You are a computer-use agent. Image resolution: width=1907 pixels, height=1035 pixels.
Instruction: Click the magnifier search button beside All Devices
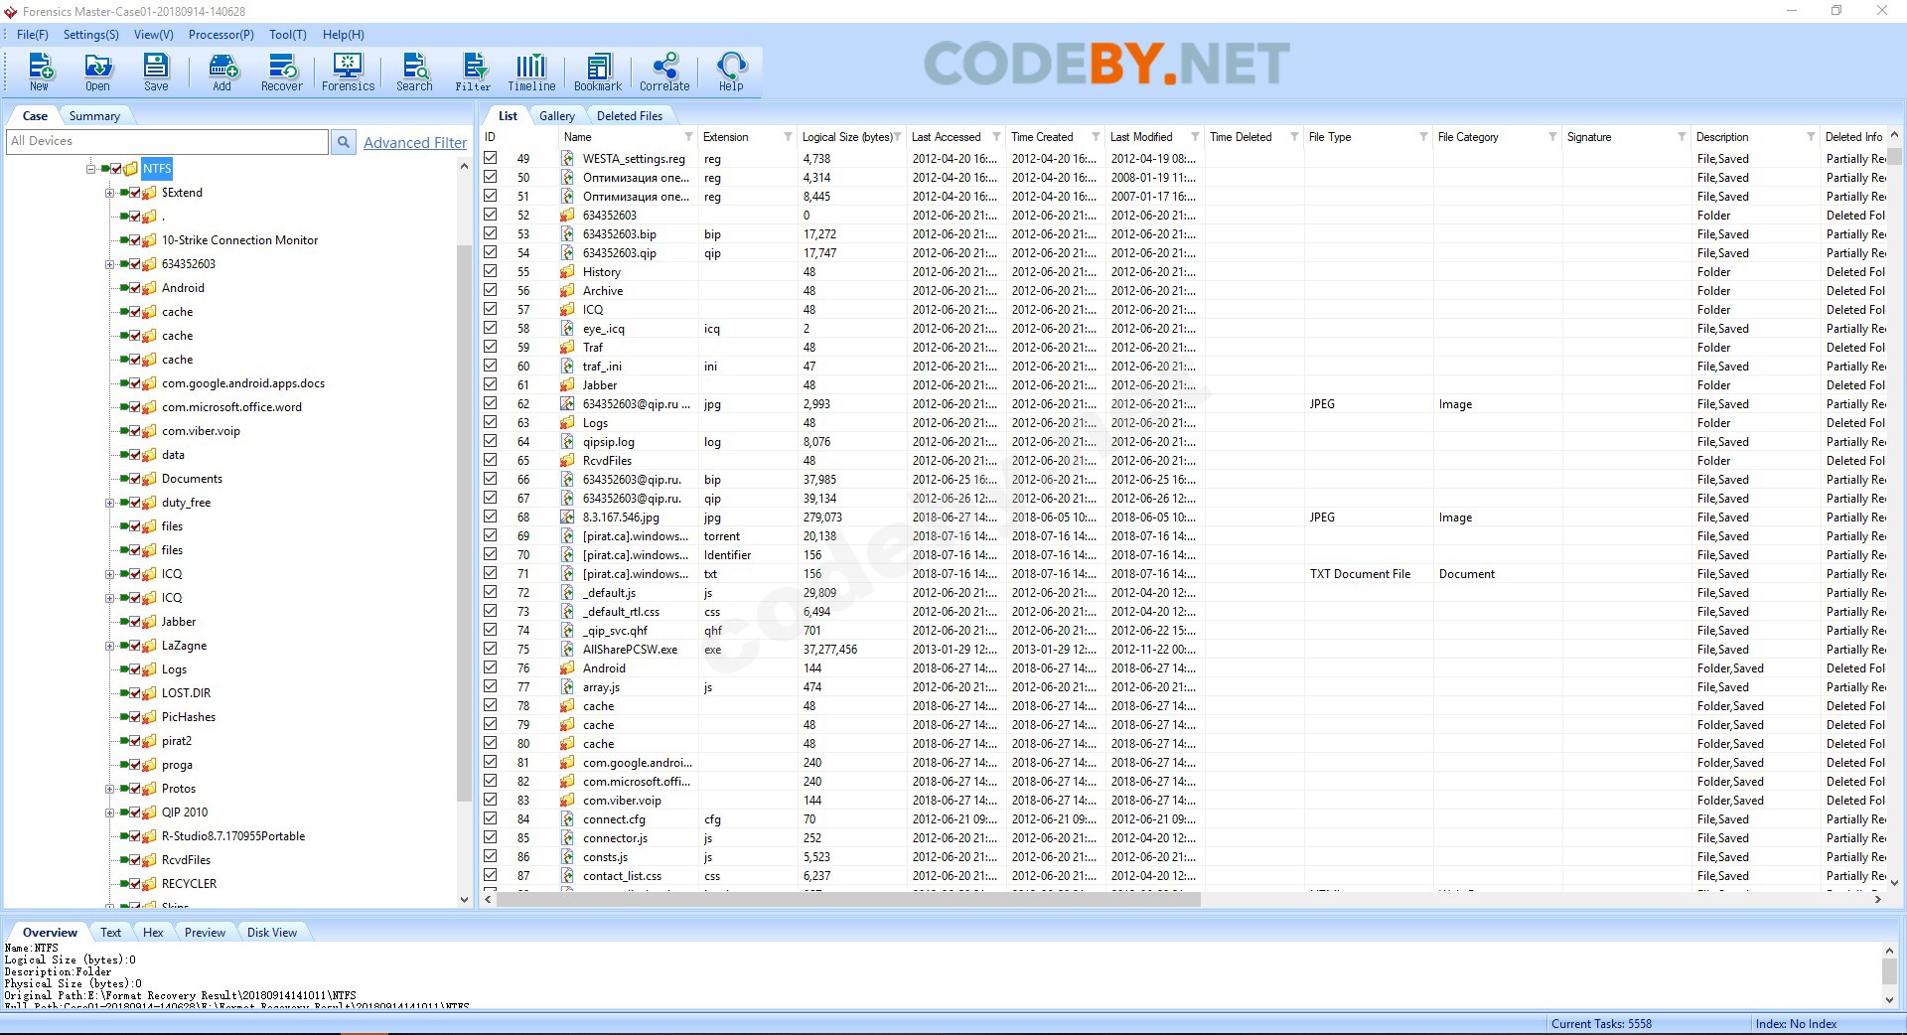(343, 142)
